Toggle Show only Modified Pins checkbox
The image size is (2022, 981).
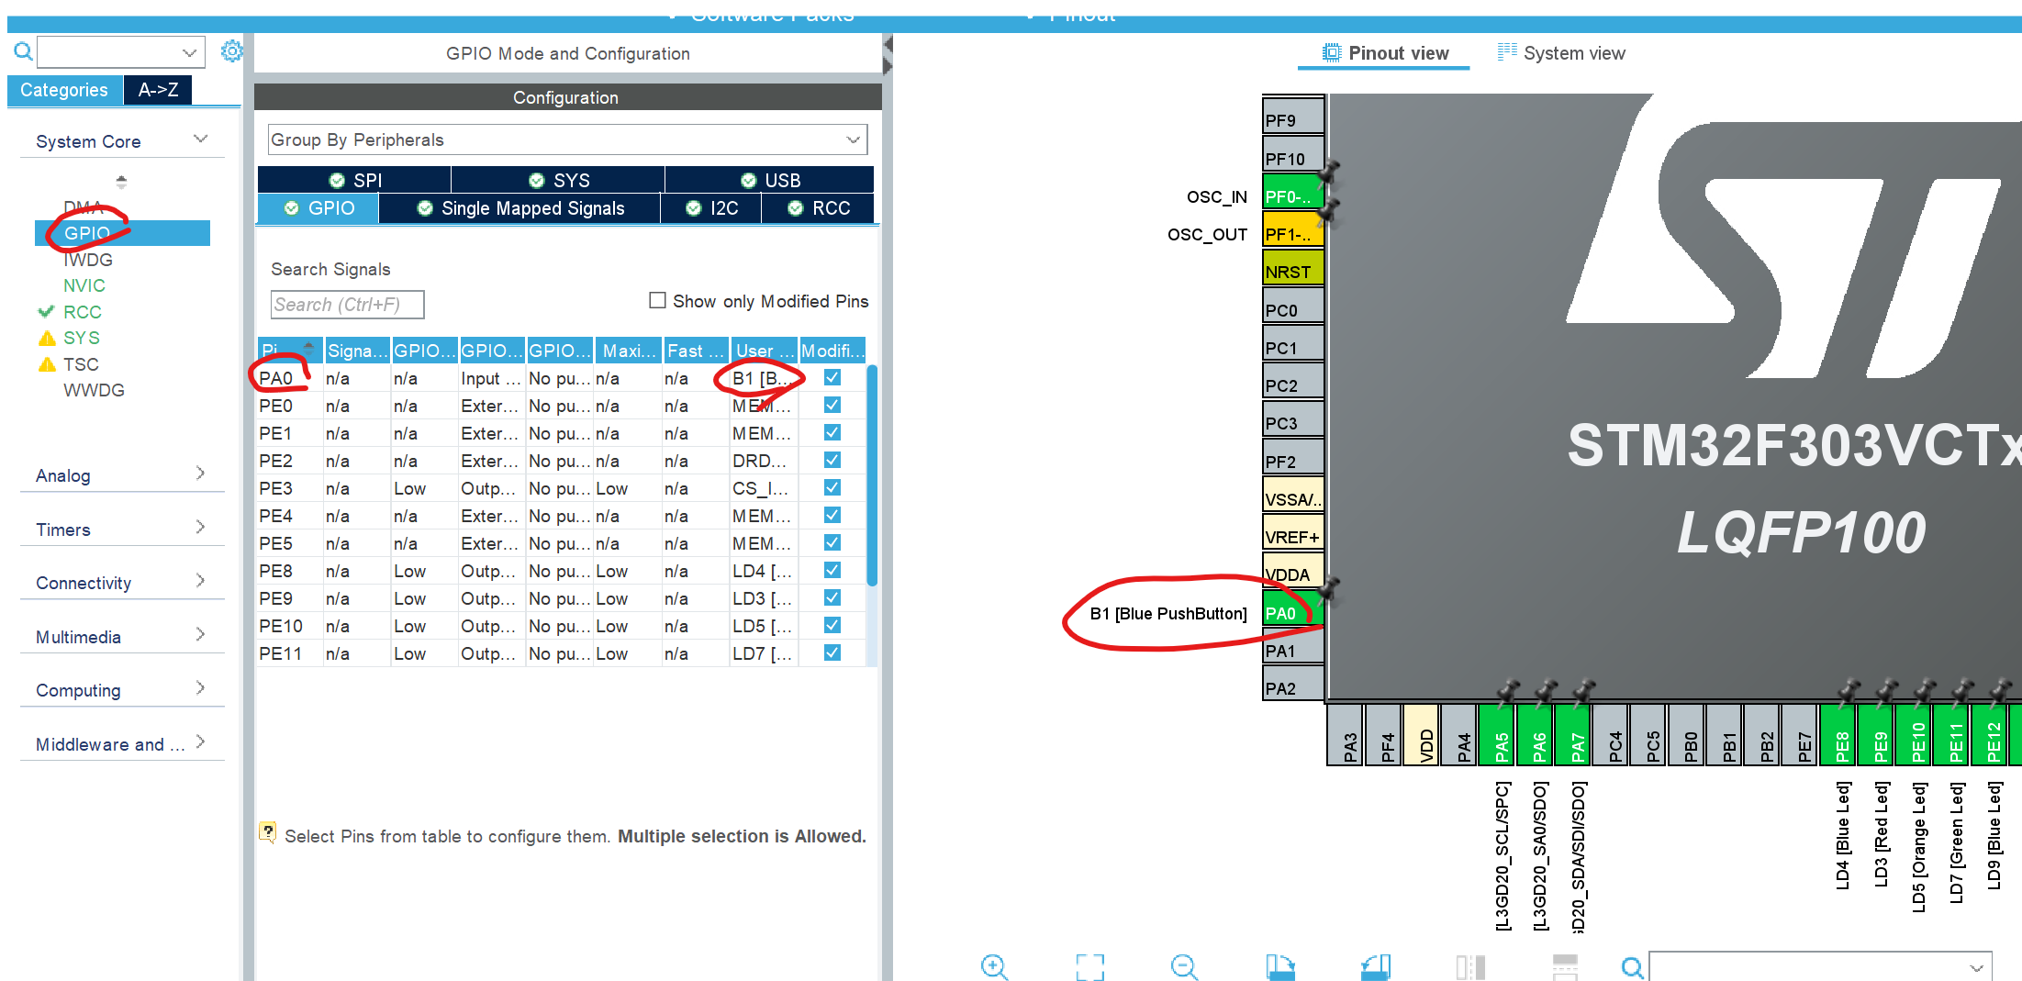pos(657,300)
